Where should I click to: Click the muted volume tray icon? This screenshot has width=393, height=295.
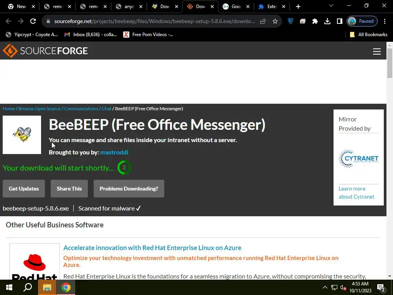pos(343,287)
